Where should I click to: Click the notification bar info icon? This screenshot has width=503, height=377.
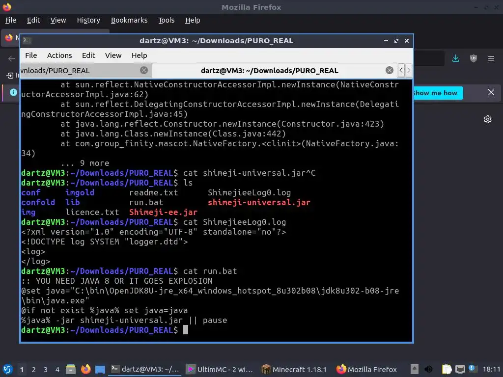pyautogui.click(x=13, y=92)
